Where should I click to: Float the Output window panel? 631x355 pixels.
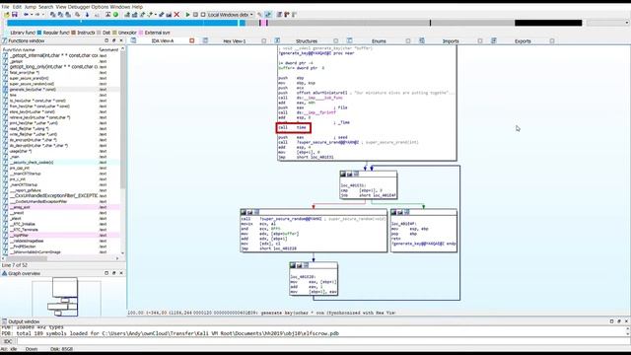619,321
